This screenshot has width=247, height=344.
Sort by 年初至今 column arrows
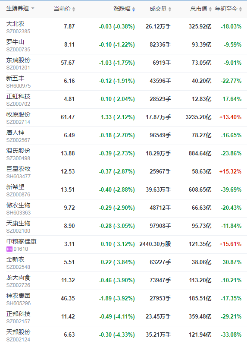[x=241, y=9]
